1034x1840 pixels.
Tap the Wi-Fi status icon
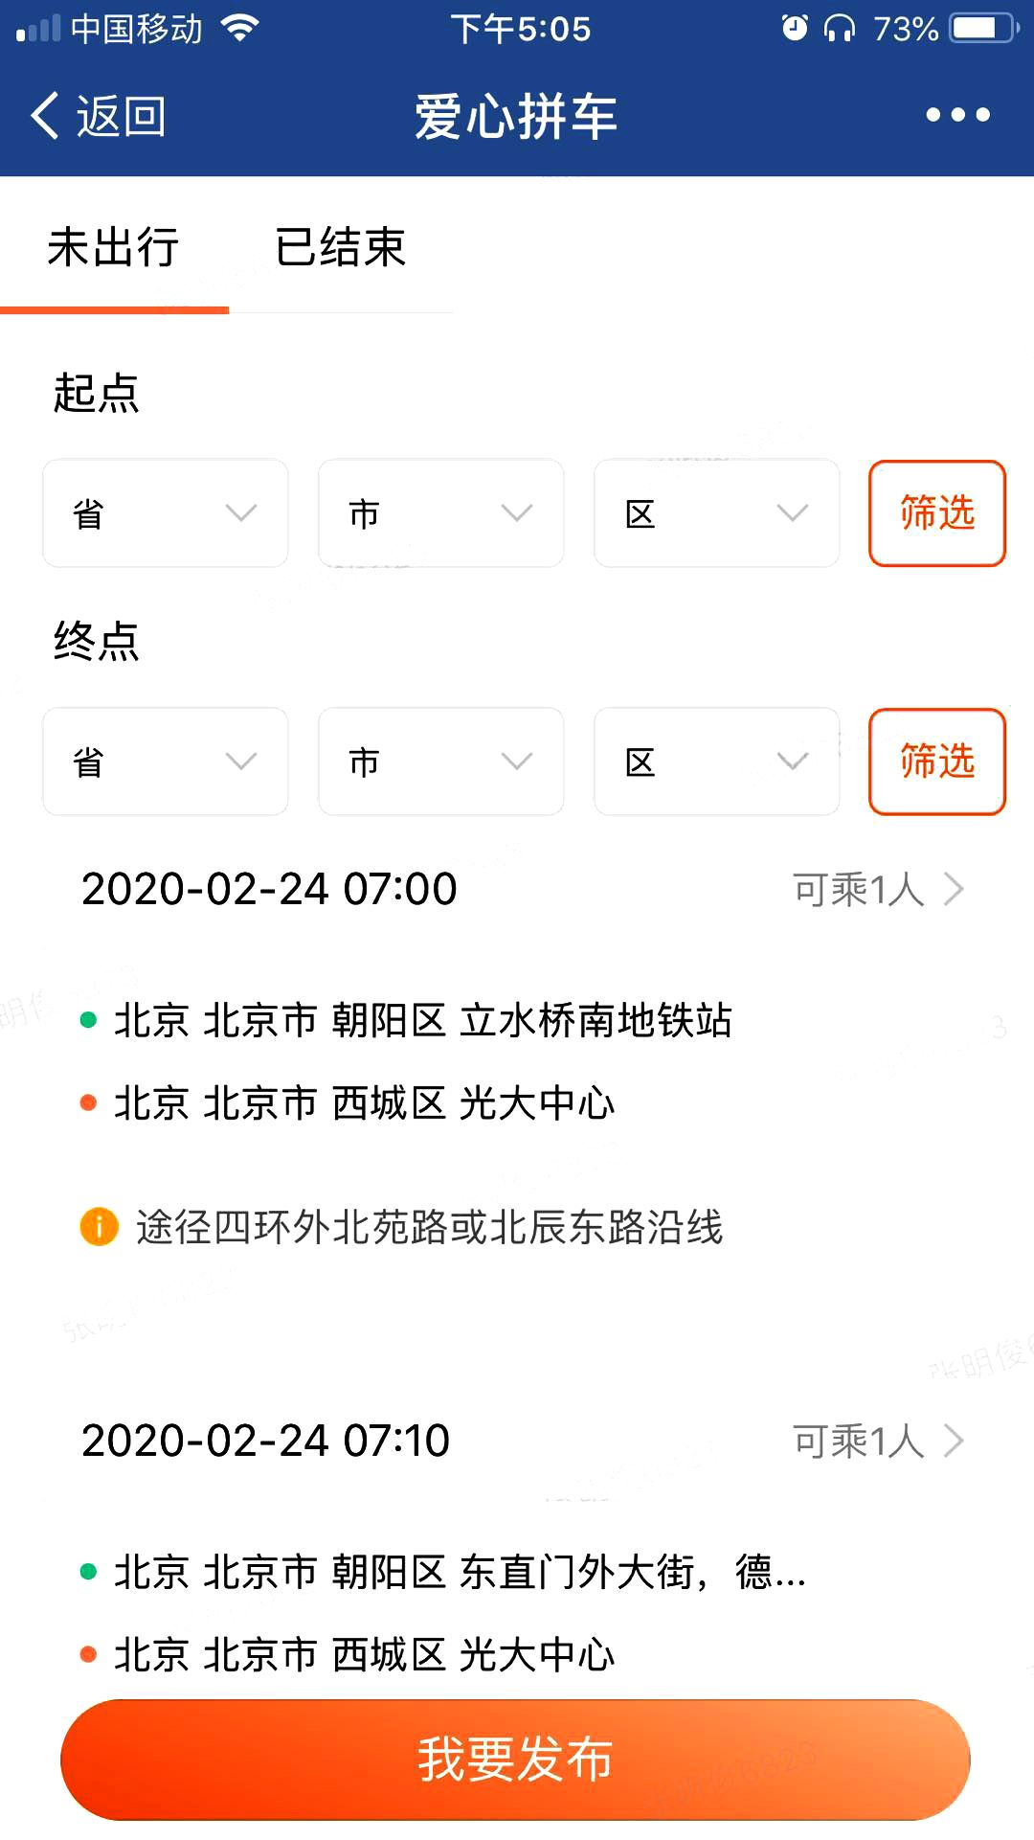[x=239, y=29]
